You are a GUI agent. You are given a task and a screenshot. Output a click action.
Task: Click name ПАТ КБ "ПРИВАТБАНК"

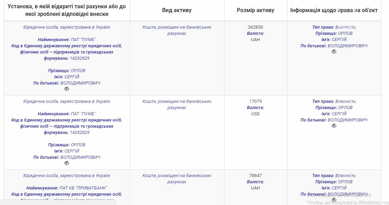click(83, 188)
